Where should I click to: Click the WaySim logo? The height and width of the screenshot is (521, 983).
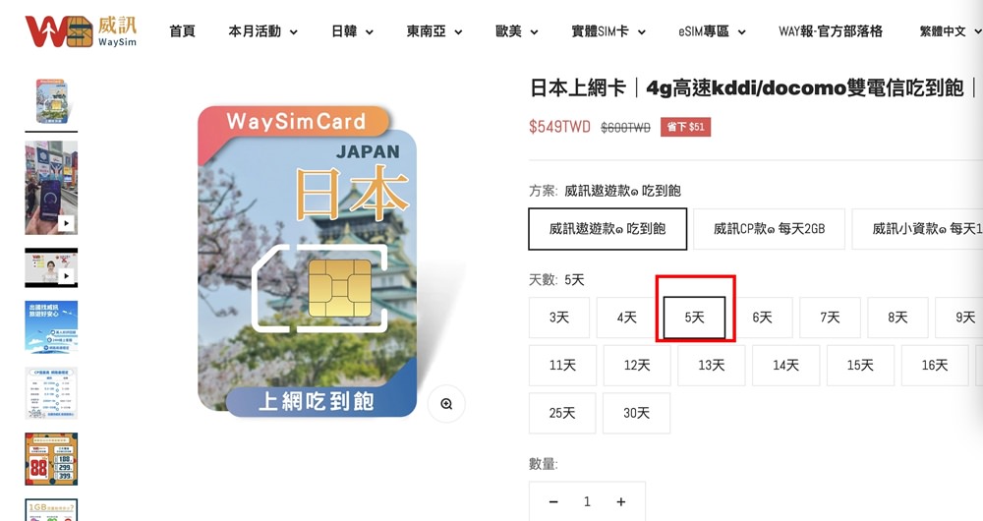click(x=81, y=31)
